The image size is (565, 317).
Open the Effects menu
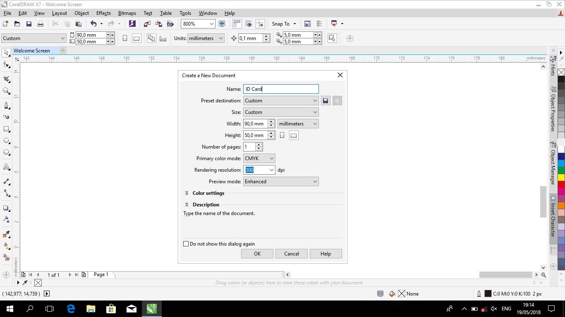click(x=103, y=13)
